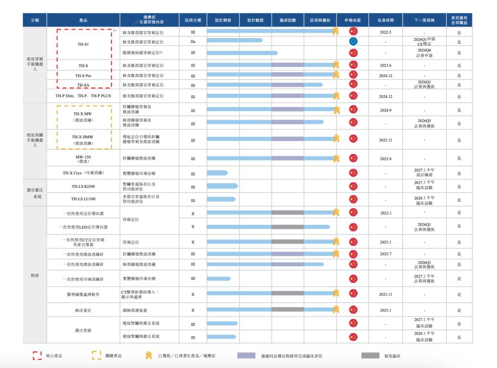497x368 pixels.
Task: Click the 分類 column header
Action: click(x=35, y=20)
